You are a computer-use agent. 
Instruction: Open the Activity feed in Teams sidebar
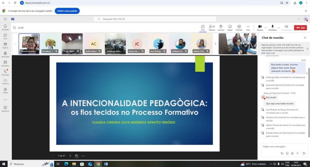tap(5, 27)
